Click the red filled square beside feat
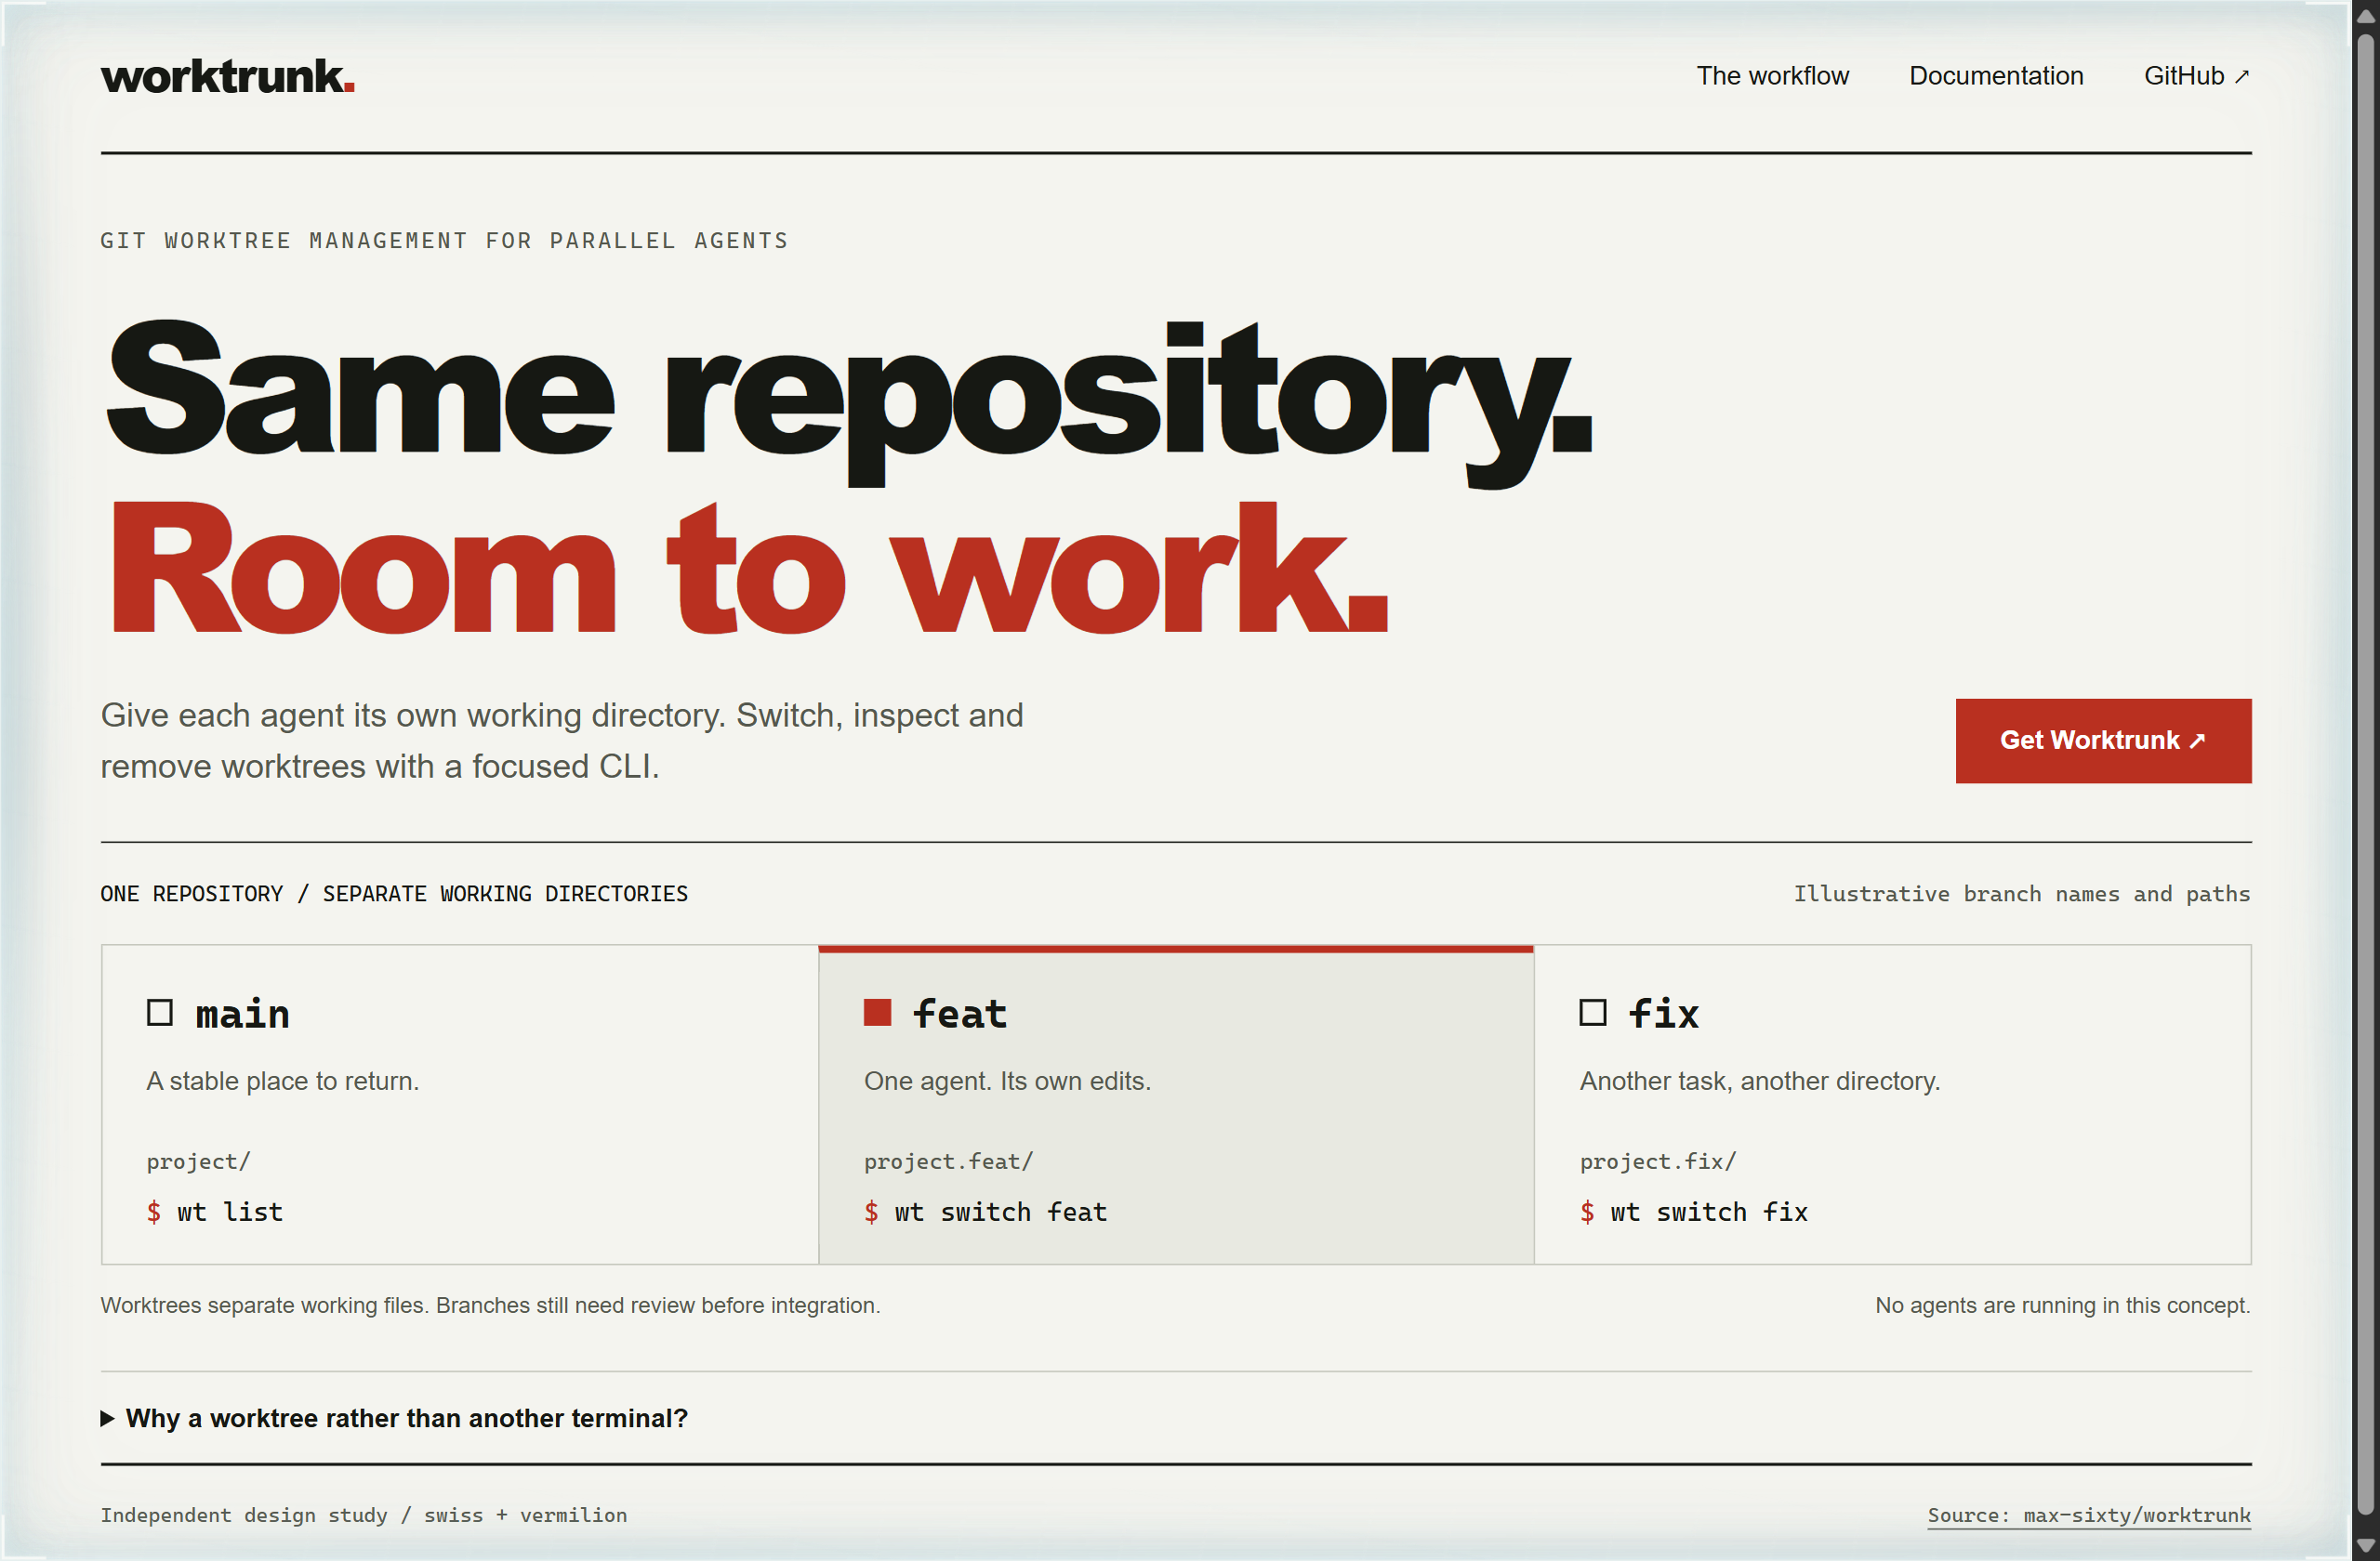The width and height of the screenshot is (2380, 1561). point(877,1013)
